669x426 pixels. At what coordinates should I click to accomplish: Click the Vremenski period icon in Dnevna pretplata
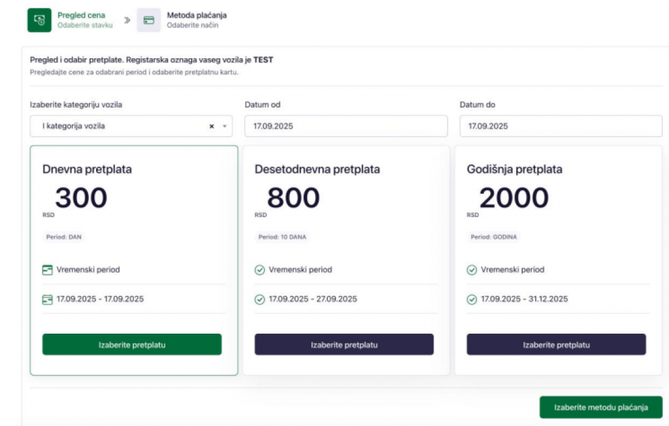pos(47,270)
